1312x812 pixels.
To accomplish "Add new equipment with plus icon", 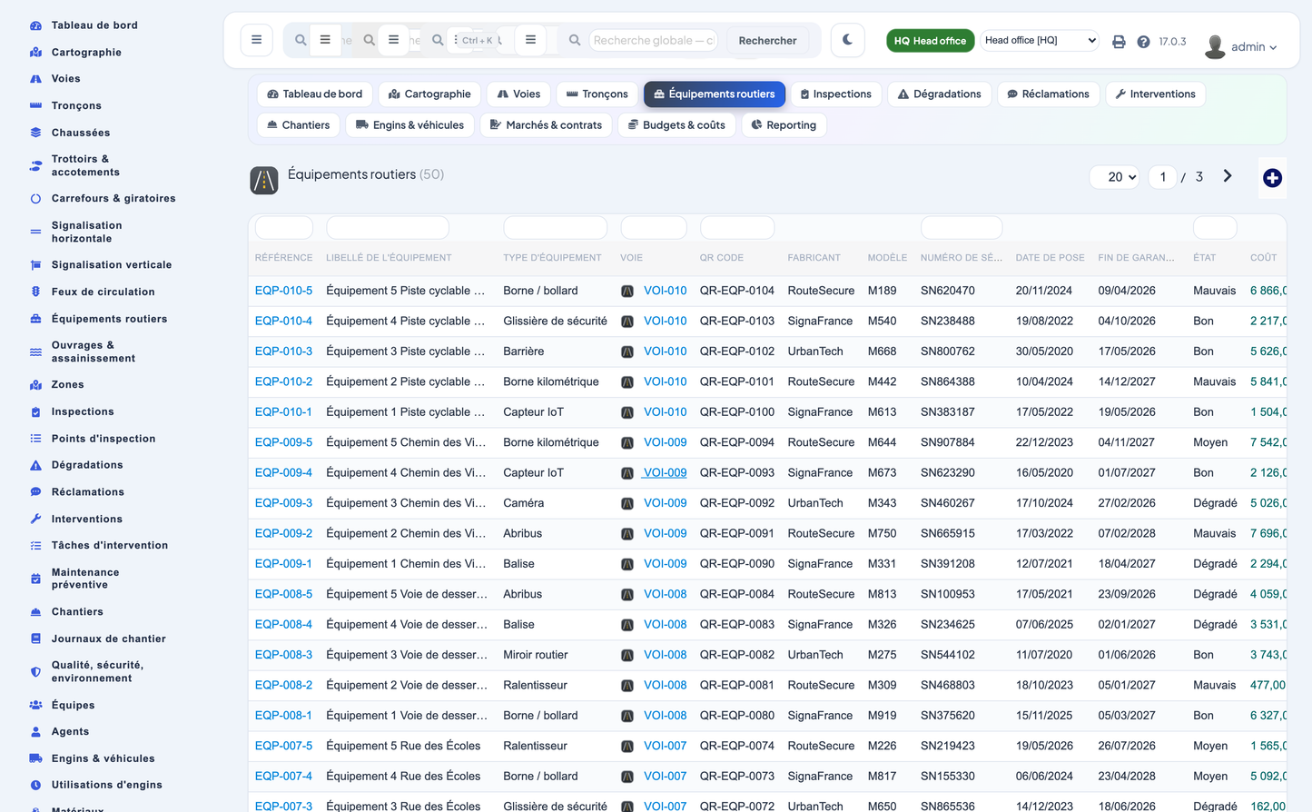I will point(1272,178).
